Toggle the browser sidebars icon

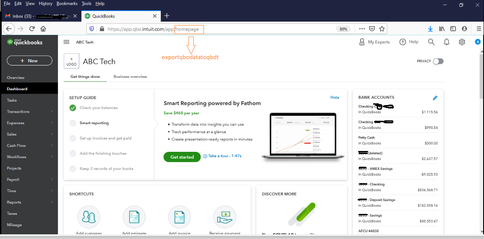point(453,28)
